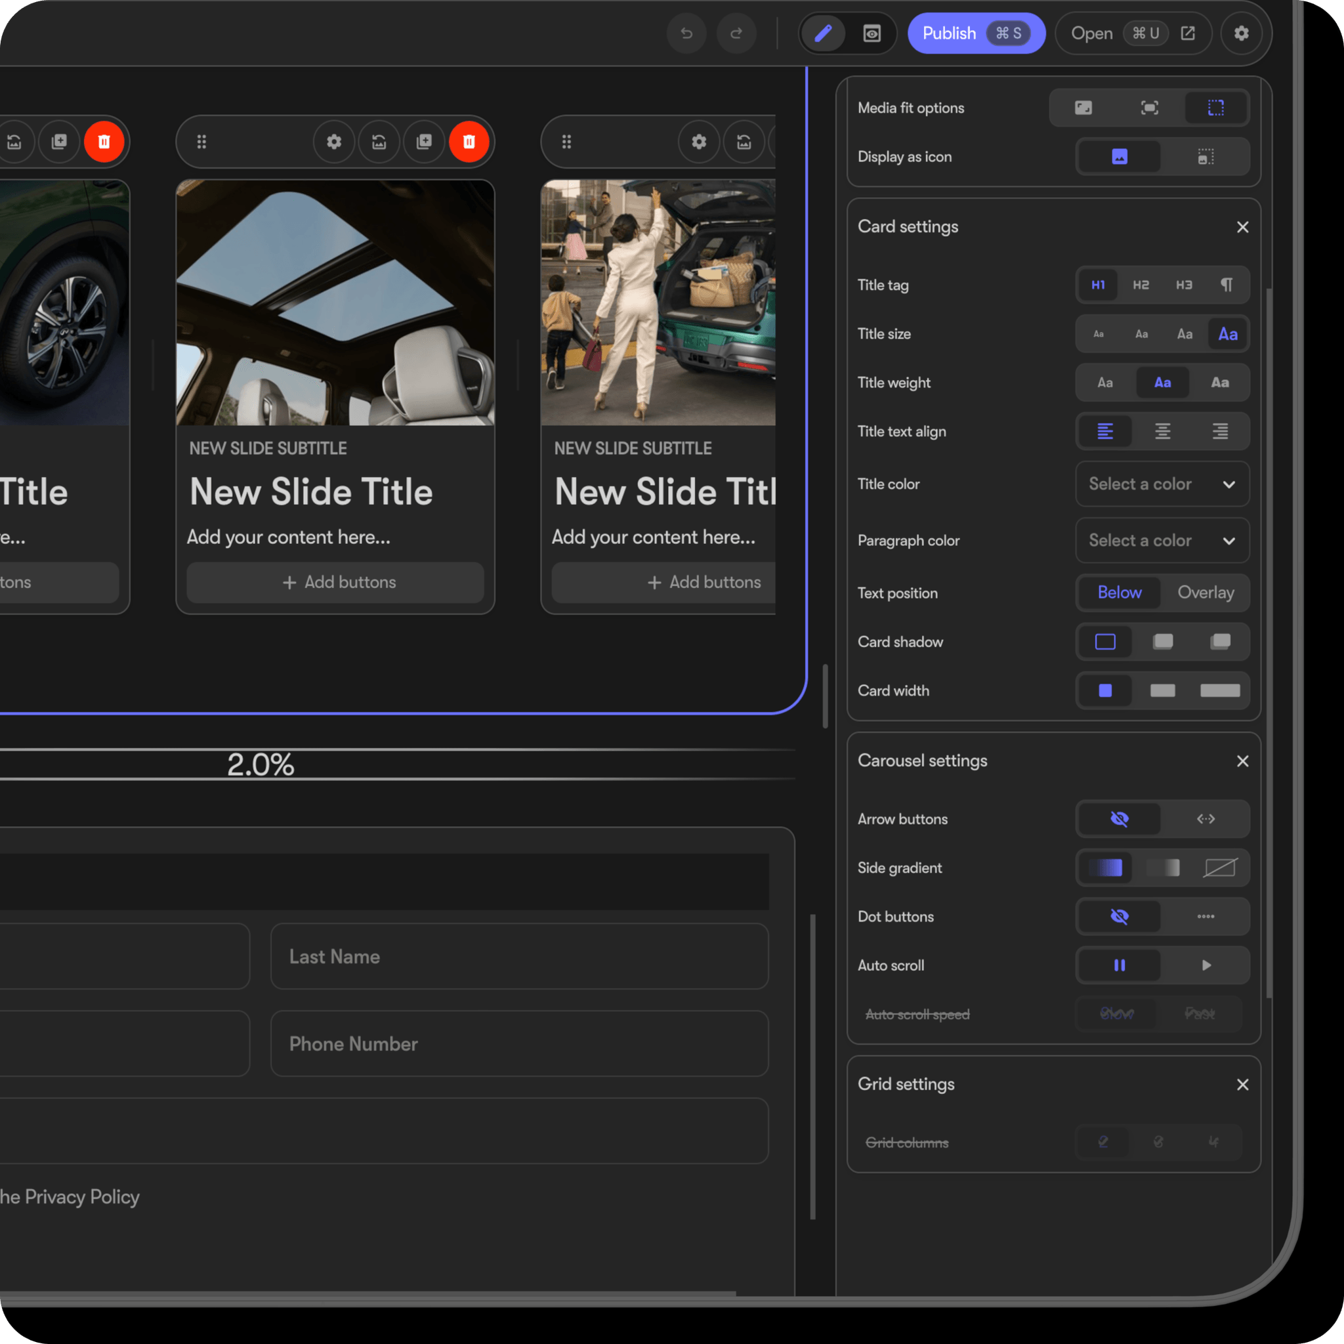1344x1344 pixels.
Task: Select medium Card width
Action: point(1162,691)
